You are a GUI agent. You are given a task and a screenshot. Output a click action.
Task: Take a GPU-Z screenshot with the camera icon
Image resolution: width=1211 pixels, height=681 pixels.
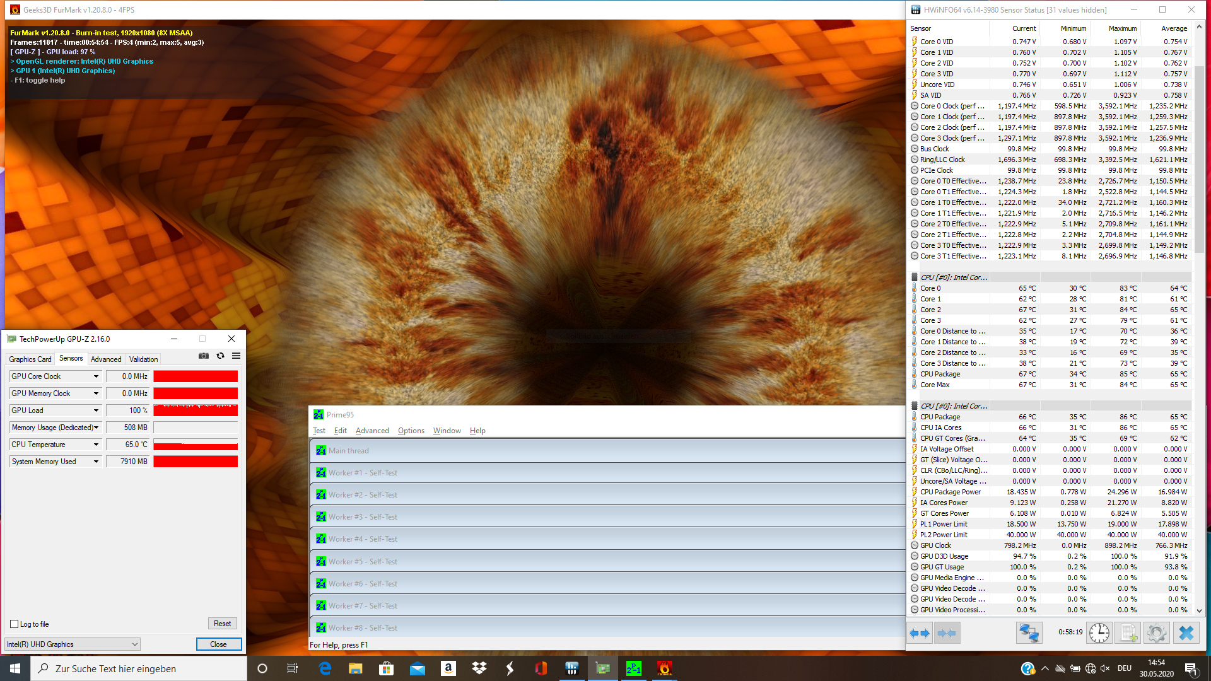[x=204, y=356]
